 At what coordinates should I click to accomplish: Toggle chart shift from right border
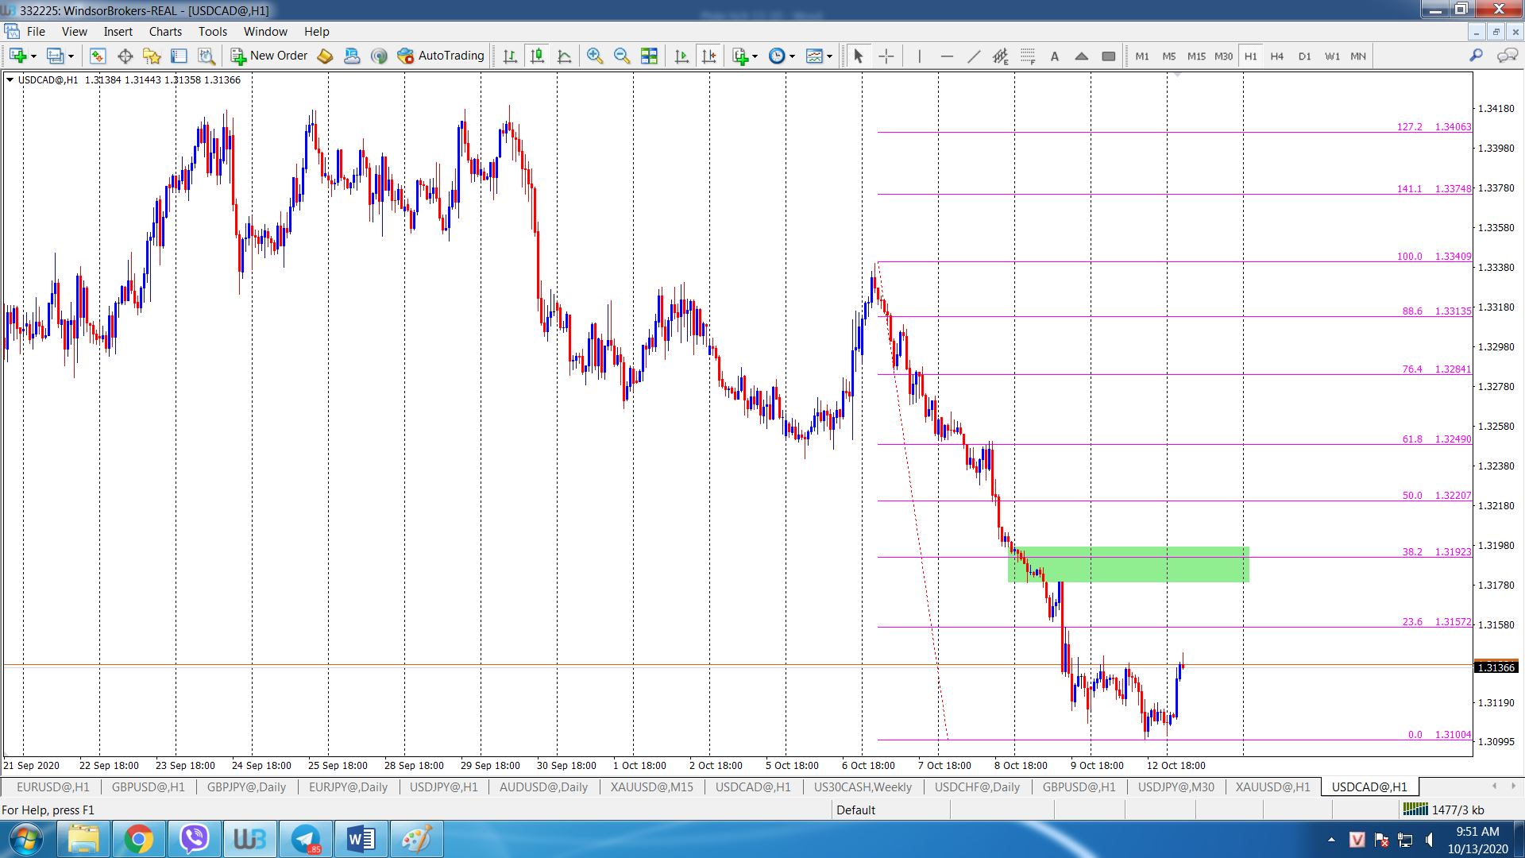click(709, 56)
